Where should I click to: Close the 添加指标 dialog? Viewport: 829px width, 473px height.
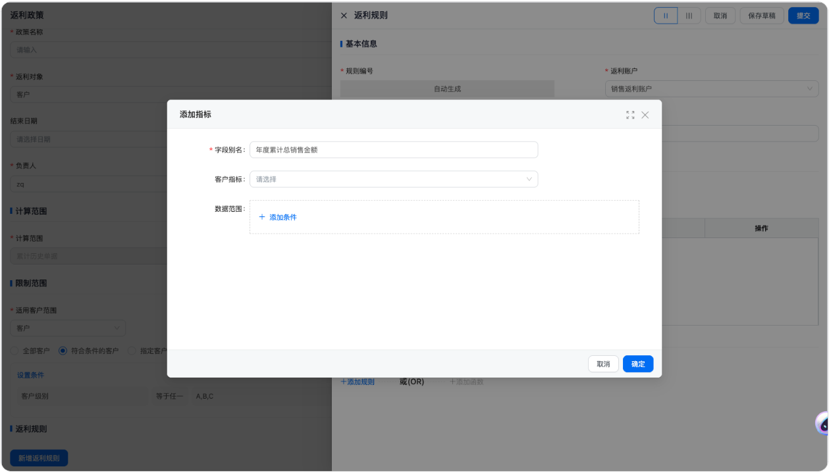pos(645,114)
